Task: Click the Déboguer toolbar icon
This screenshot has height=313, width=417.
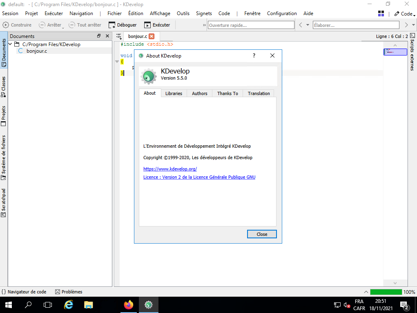Action: 112,25
